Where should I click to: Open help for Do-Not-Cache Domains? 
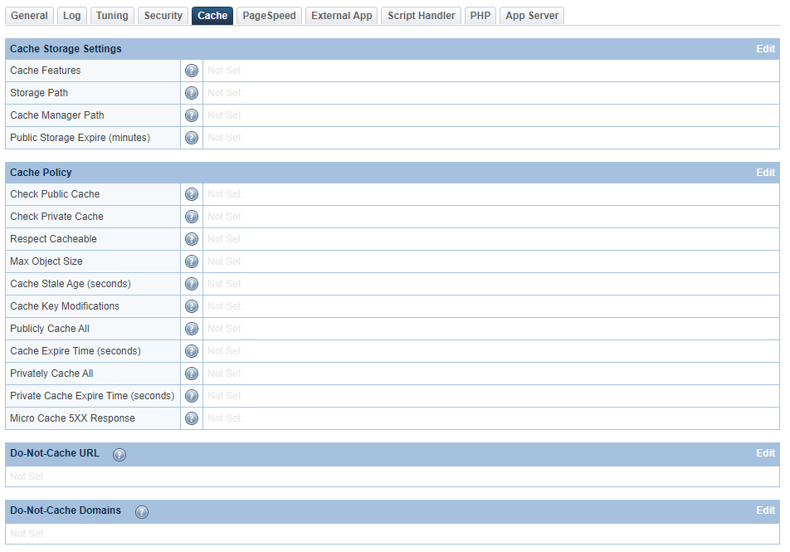[x=142, y=512]
